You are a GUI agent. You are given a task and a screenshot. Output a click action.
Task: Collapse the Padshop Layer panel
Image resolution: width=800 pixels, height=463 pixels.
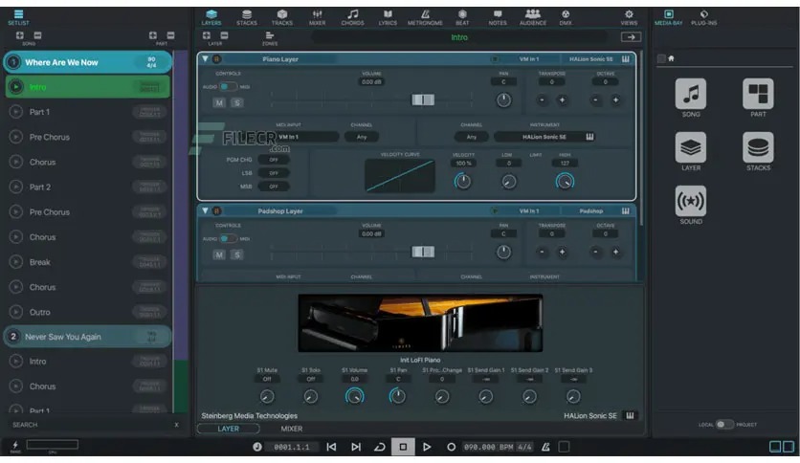point(204,210)
